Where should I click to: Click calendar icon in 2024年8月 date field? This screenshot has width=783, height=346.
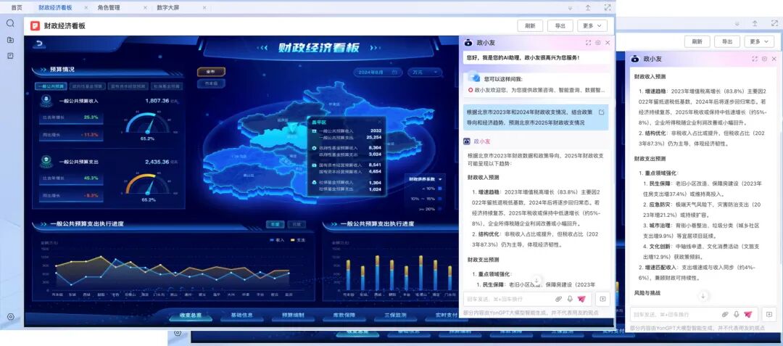pyautogui.click(x=394, y=73)
